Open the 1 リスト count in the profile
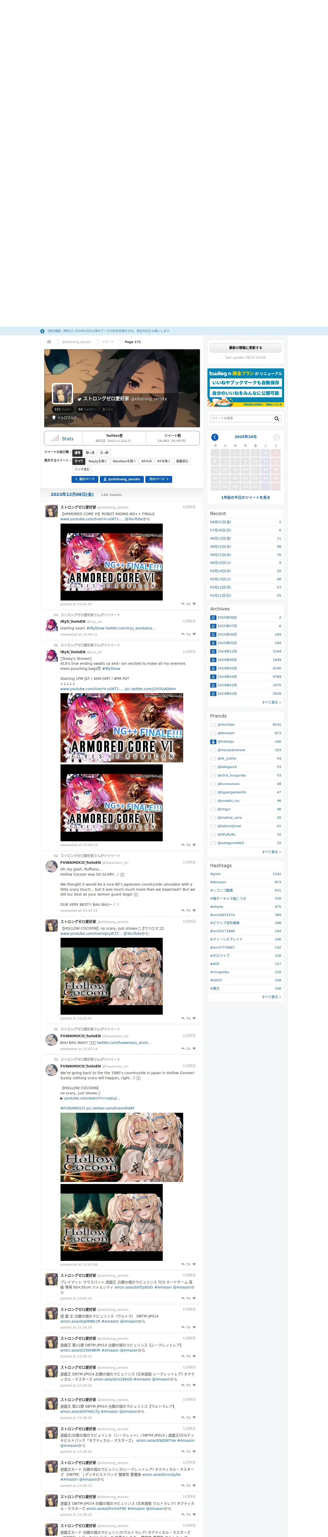The height and width of the screenshot is (1537, 328). point(108,409)
